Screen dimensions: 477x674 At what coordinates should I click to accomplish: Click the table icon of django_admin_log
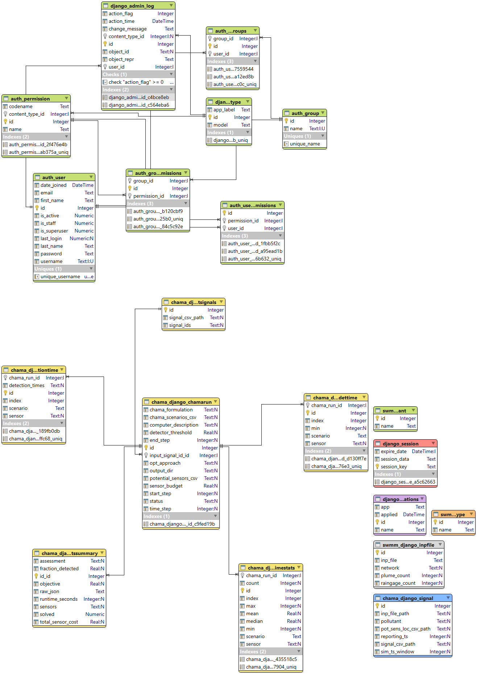105,6
